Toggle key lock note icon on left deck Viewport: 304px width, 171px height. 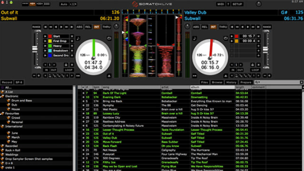tap(78, 38)
